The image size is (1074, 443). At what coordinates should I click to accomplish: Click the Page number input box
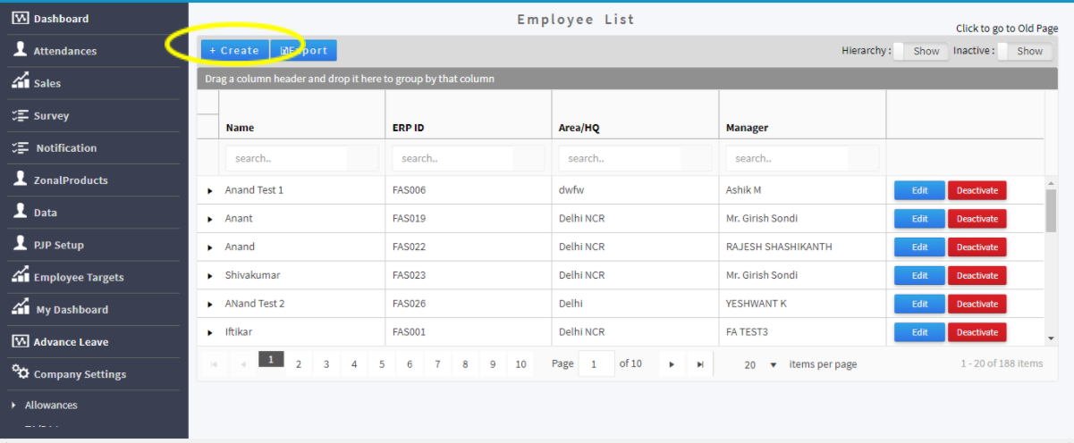pos(596,364)
